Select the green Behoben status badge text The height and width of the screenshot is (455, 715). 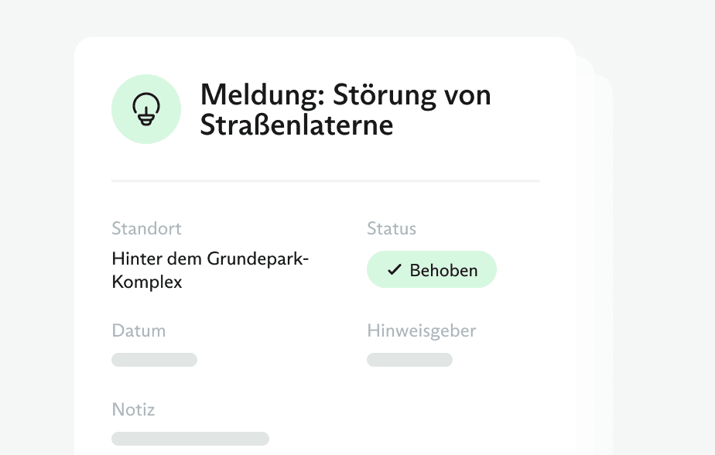pyautogui.click(x=443, y=270)
